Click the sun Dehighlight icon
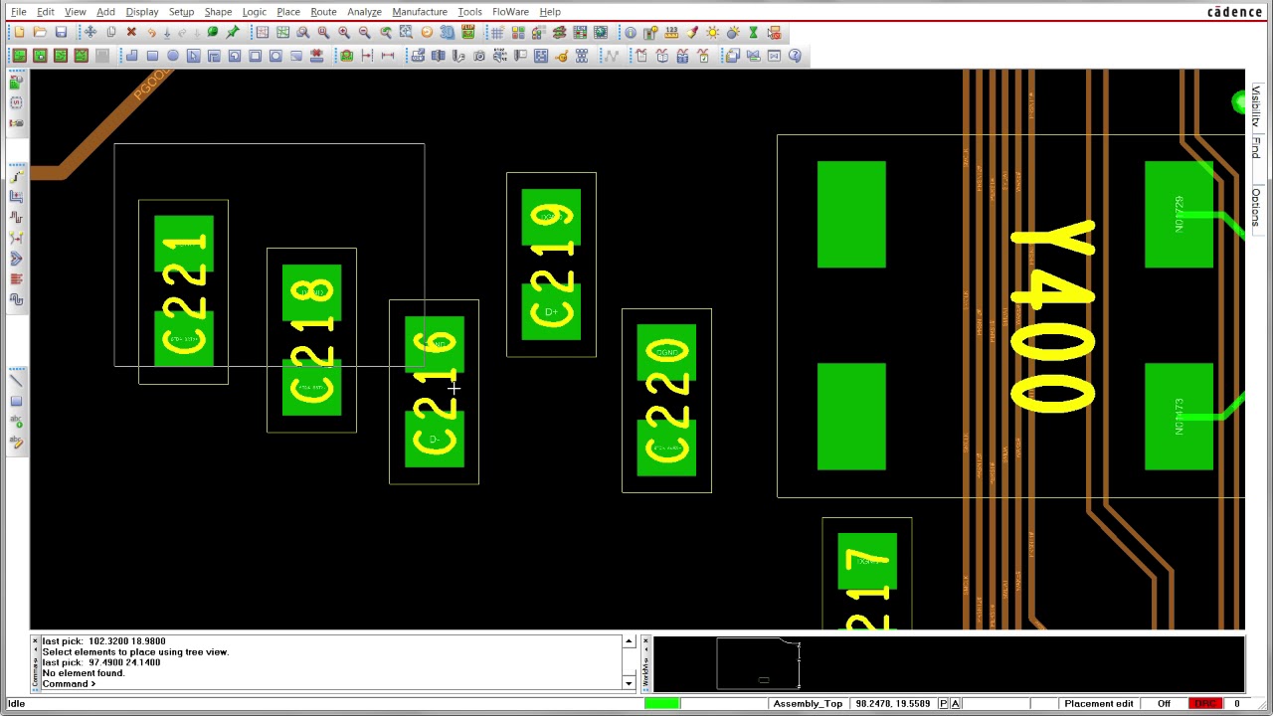This screenshot has height=716, width=1273. (713, 33)
